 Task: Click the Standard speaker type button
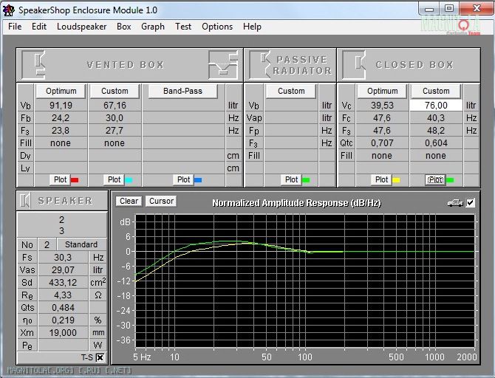click(81, 244)
